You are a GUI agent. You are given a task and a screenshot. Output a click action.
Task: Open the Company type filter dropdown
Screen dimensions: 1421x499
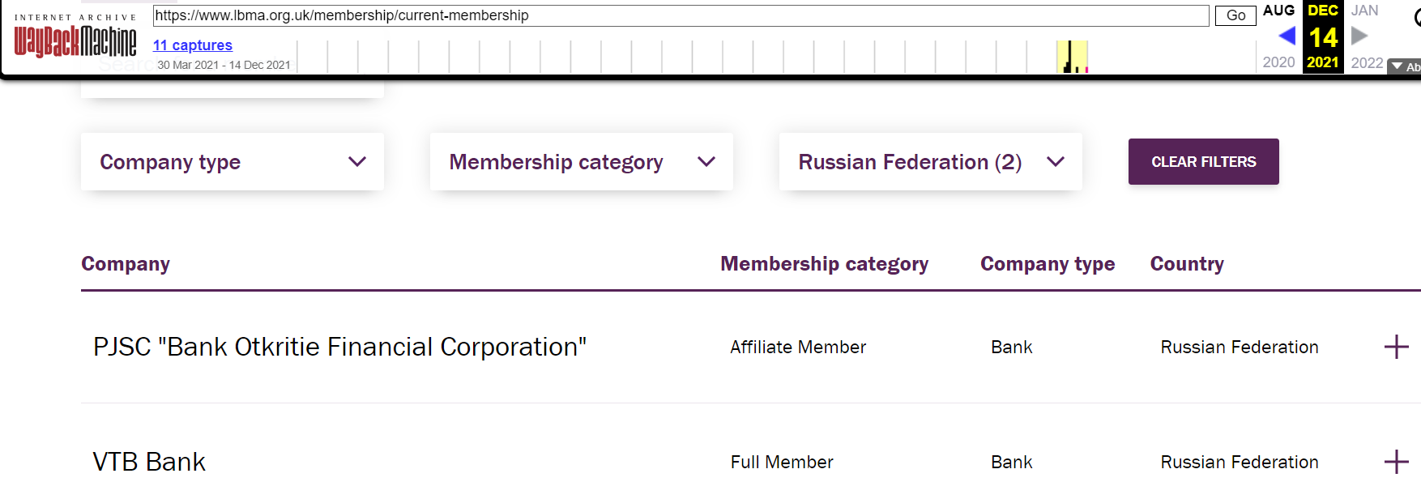coord(233,162)
